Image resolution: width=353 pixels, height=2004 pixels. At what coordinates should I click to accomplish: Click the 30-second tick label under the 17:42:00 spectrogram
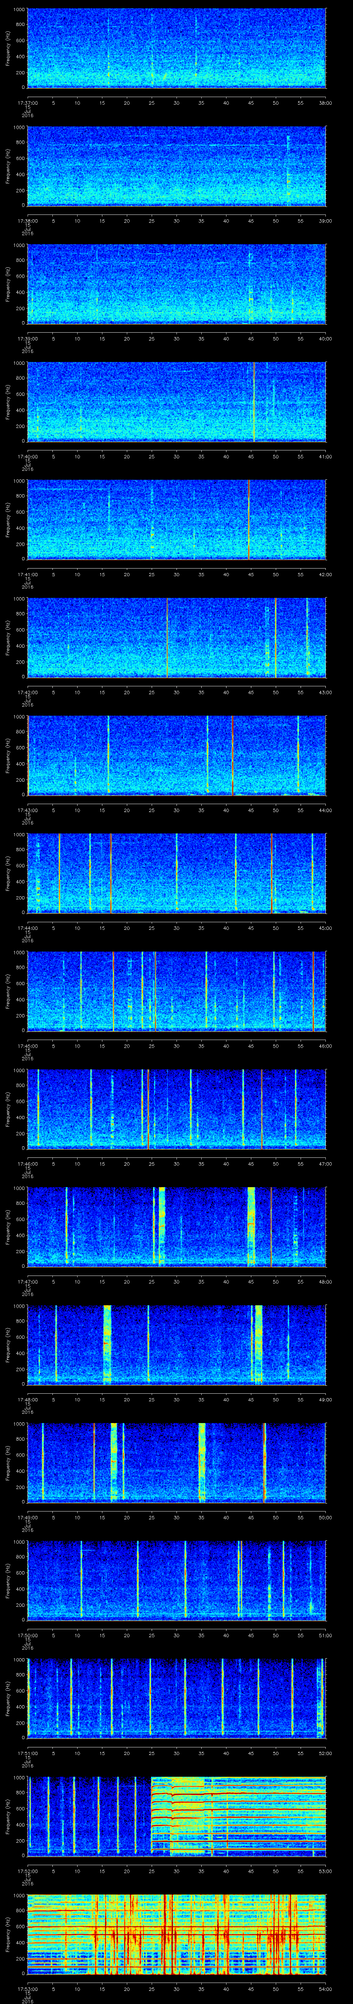[176, 691]
